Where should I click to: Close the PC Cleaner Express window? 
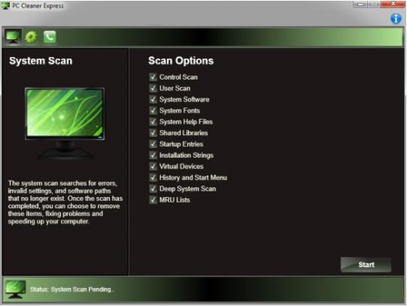pyautogui.click(x=393, y=4)
